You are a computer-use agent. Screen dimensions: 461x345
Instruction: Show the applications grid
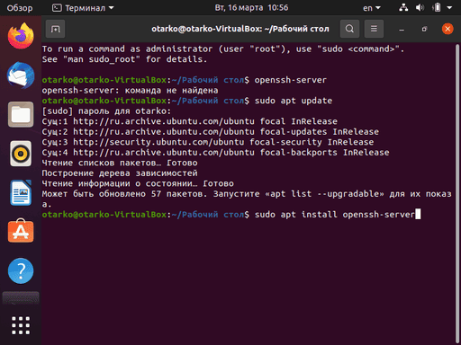click(21, 325)
